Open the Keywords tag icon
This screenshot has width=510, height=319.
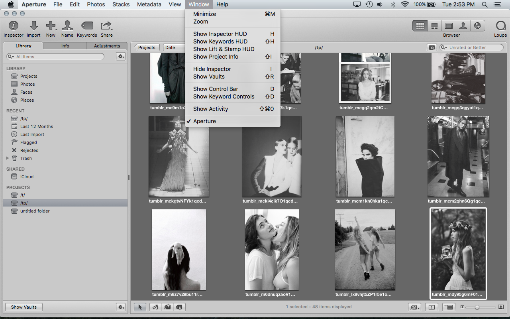point(87,26)
